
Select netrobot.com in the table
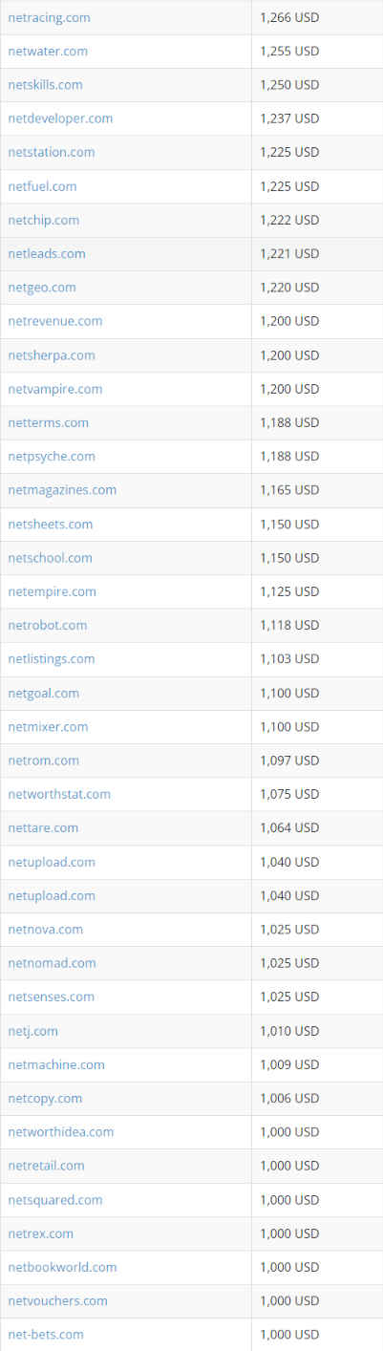(47, 625)
